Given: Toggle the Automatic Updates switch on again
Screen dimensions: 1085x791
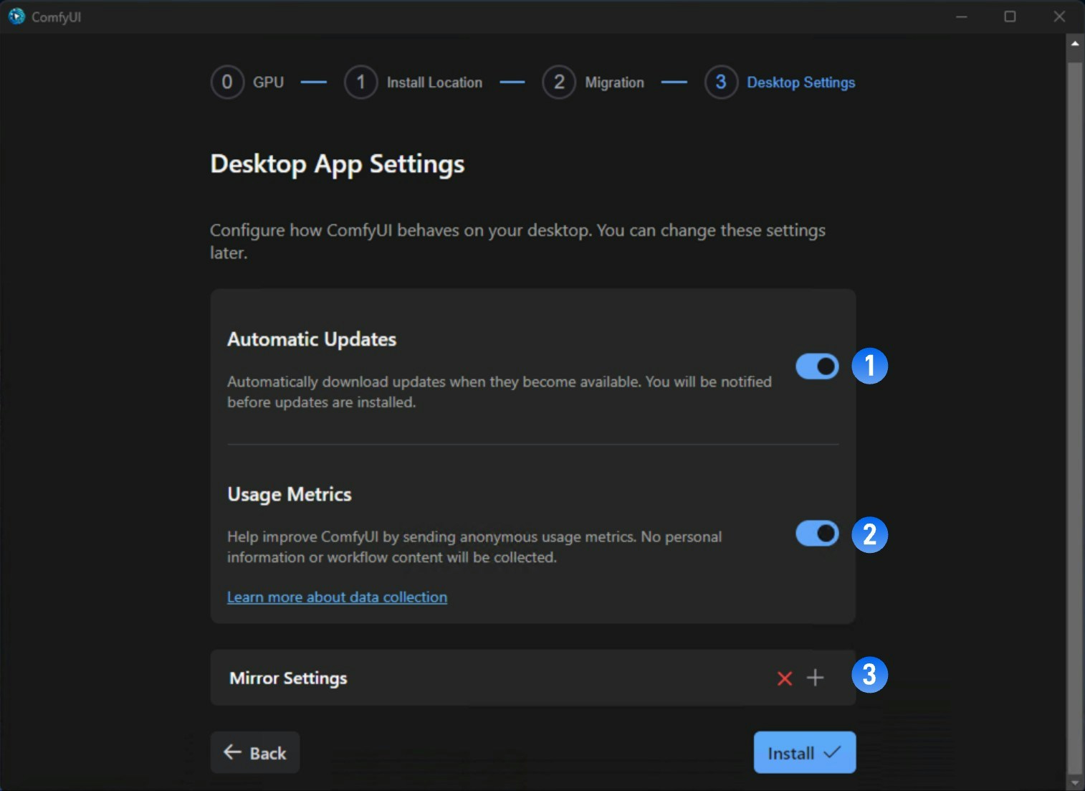Looking at the screenshot, I should [x=816, y=366].
